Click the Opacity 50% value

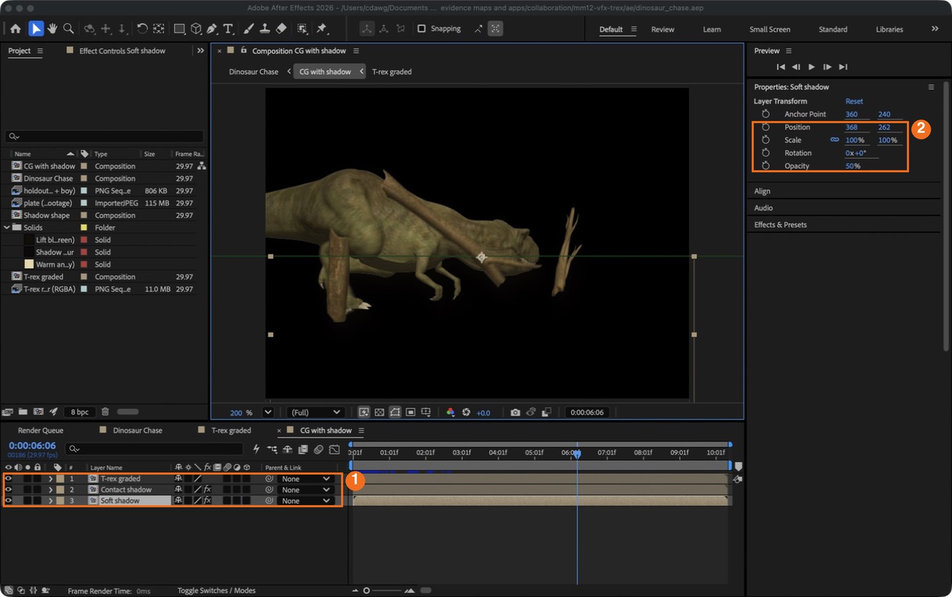(852, 166)
